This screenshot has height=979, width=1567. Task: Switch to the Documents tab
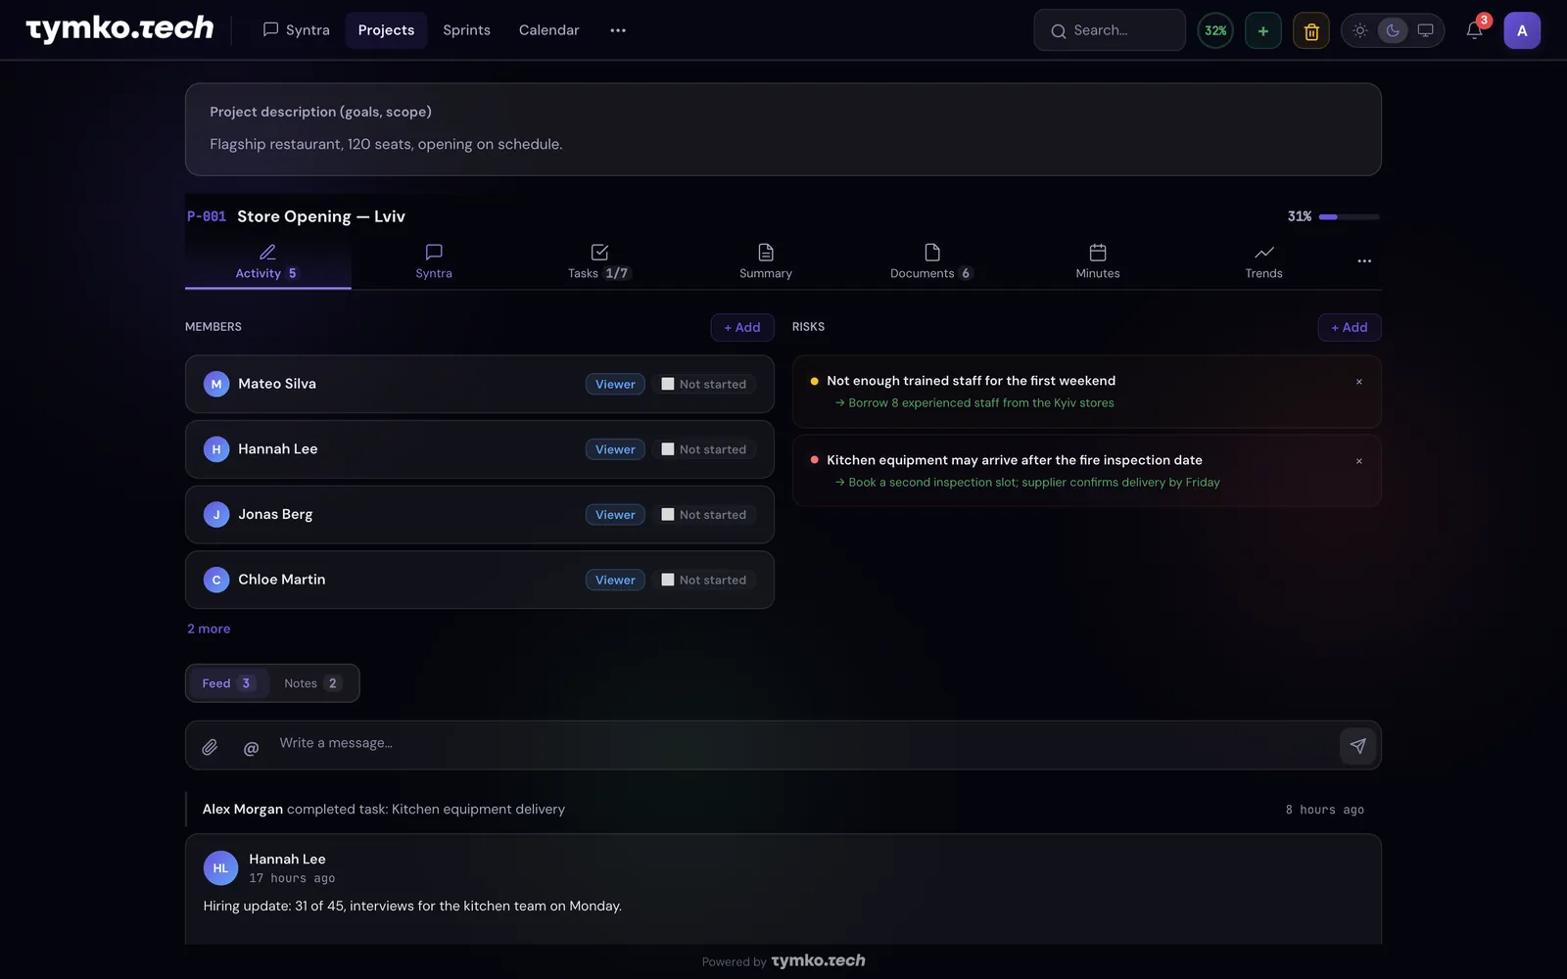click(931, 261)
